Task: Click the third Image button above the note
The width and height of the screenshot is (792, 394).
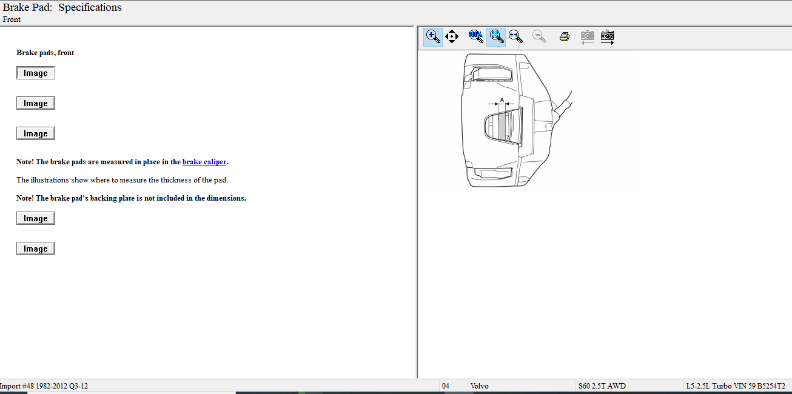Action: (x=36, y=133)
